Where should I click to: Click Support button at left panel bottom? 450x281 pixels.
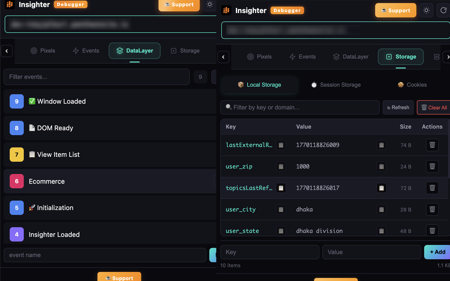pos(119,277)
